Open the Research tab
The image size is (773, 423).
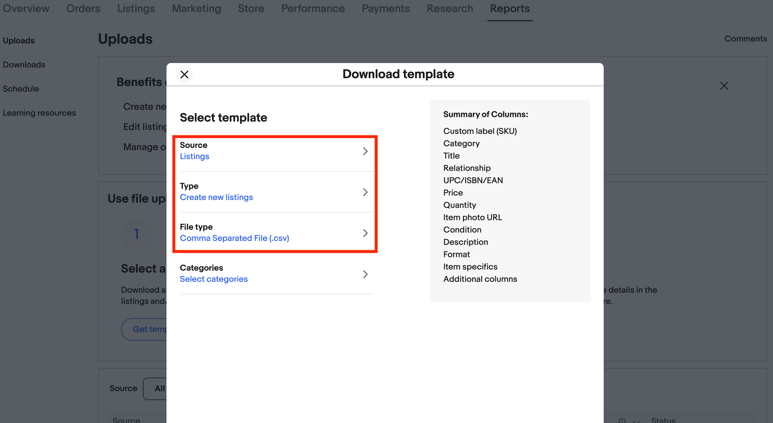(x=450, y=8)
